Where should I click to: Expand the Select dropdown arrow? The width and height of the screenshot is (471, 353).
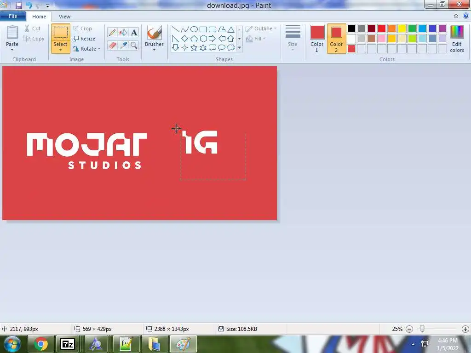pyautogui.click(x=60, y=50)
